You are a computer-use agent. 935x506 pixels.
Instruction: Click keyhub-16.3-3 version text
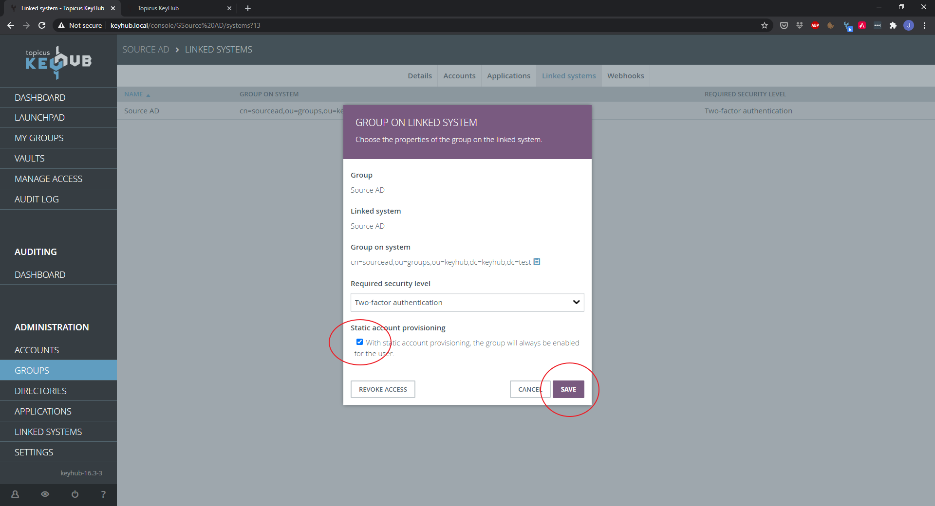pyautogui.click(x=81, y=473)
